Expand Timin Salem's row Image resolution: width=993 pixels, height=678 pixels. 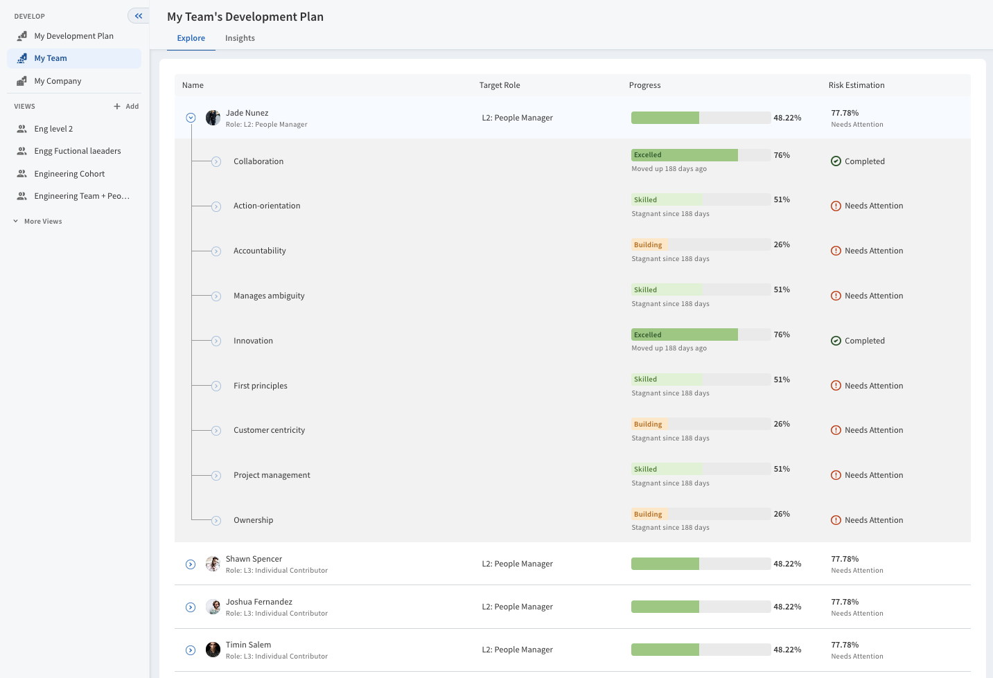[x=191, y=650]
